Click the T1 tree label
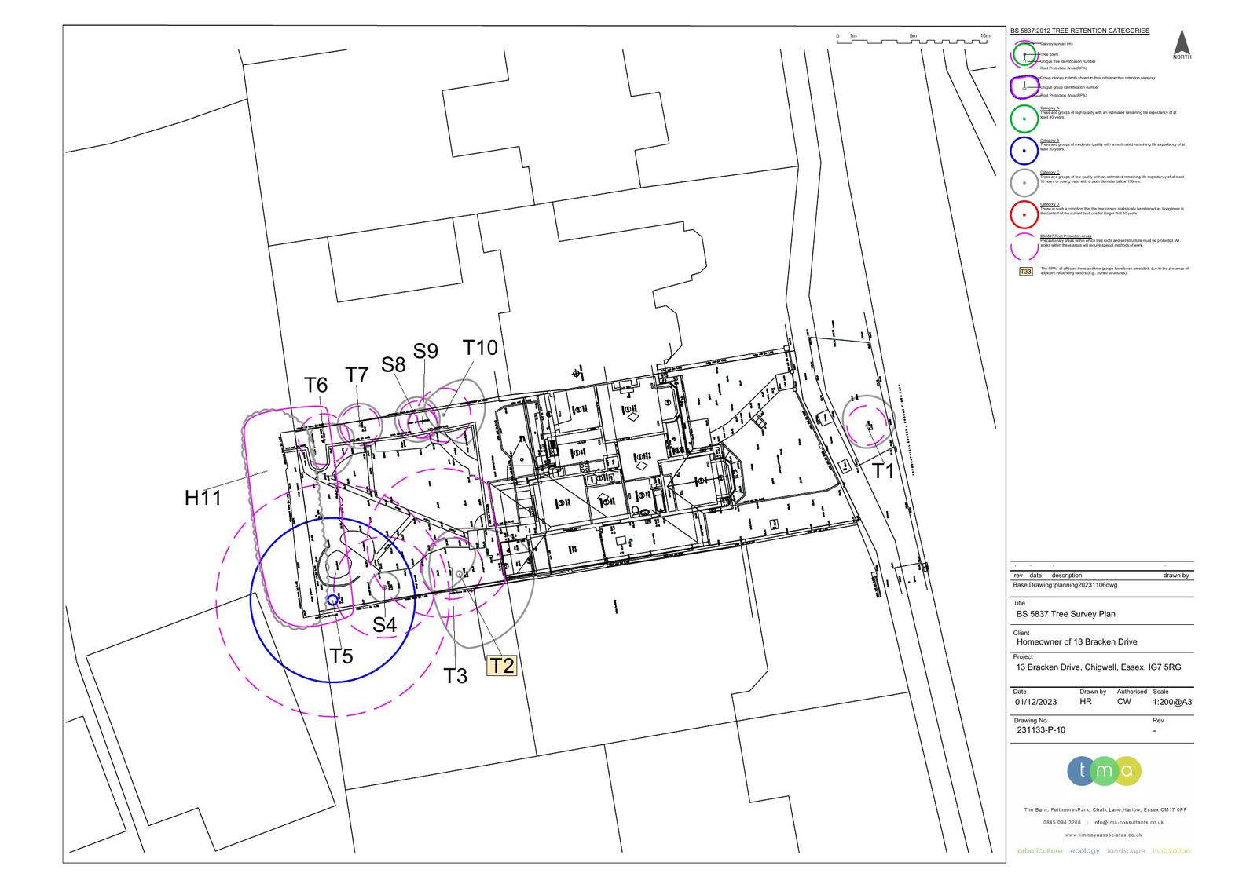1257x888 pixels. 883,471
